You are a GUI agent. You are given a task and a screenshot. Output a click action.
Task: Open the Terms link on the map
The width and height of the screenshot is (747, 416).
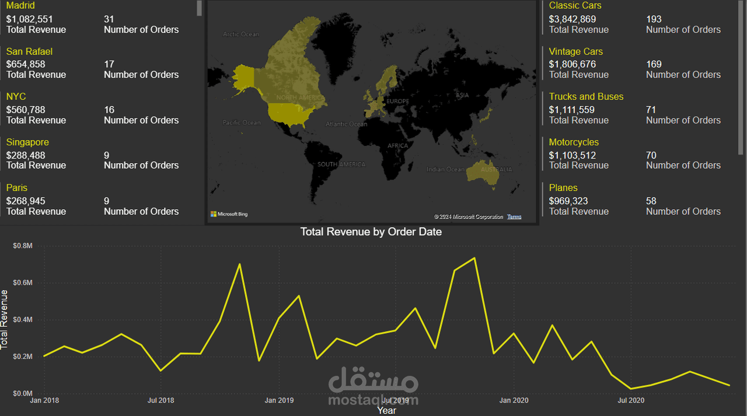click(x=514, y=217)
